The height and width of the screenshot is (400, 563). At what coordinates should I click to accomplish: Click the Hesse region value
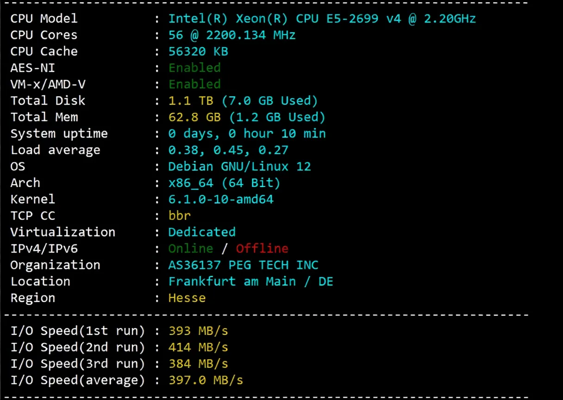[x=187, y=298]
